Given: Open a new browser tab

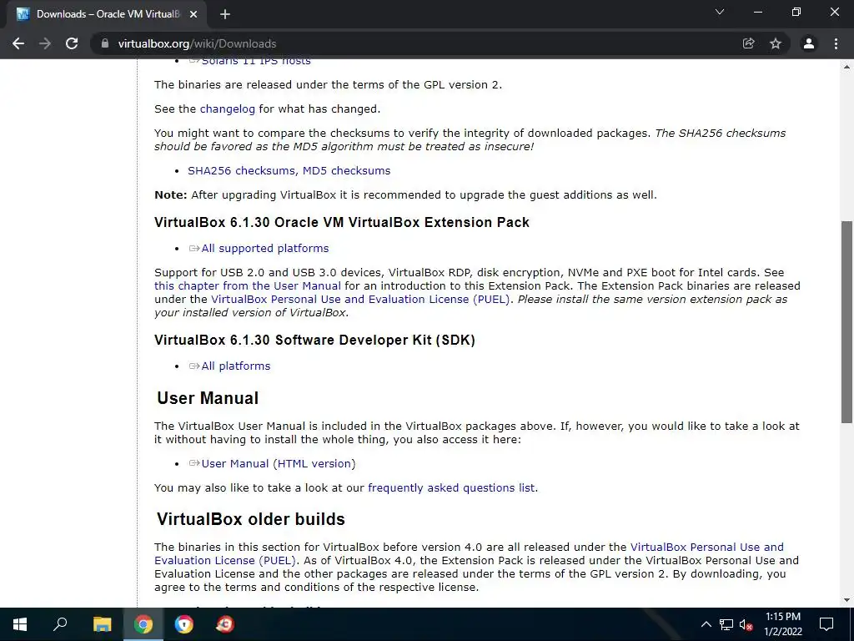Looking at the screenshot, I should coord(225,14).
